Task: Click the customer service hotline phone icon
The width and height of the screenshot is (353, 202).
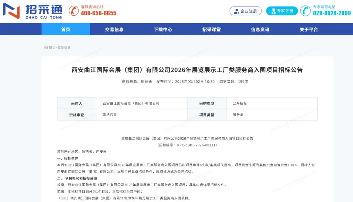Action: (74, 10)
